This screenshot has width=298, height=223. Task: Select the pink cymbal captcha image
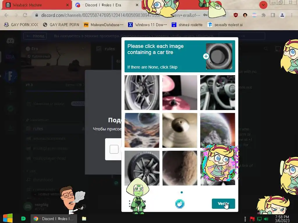(180, 93)
